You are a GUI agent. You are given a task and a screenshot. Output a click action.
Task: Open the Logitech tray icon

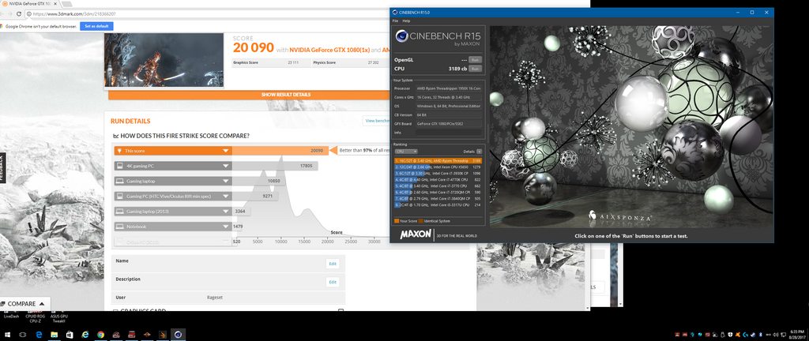point(745,335)
